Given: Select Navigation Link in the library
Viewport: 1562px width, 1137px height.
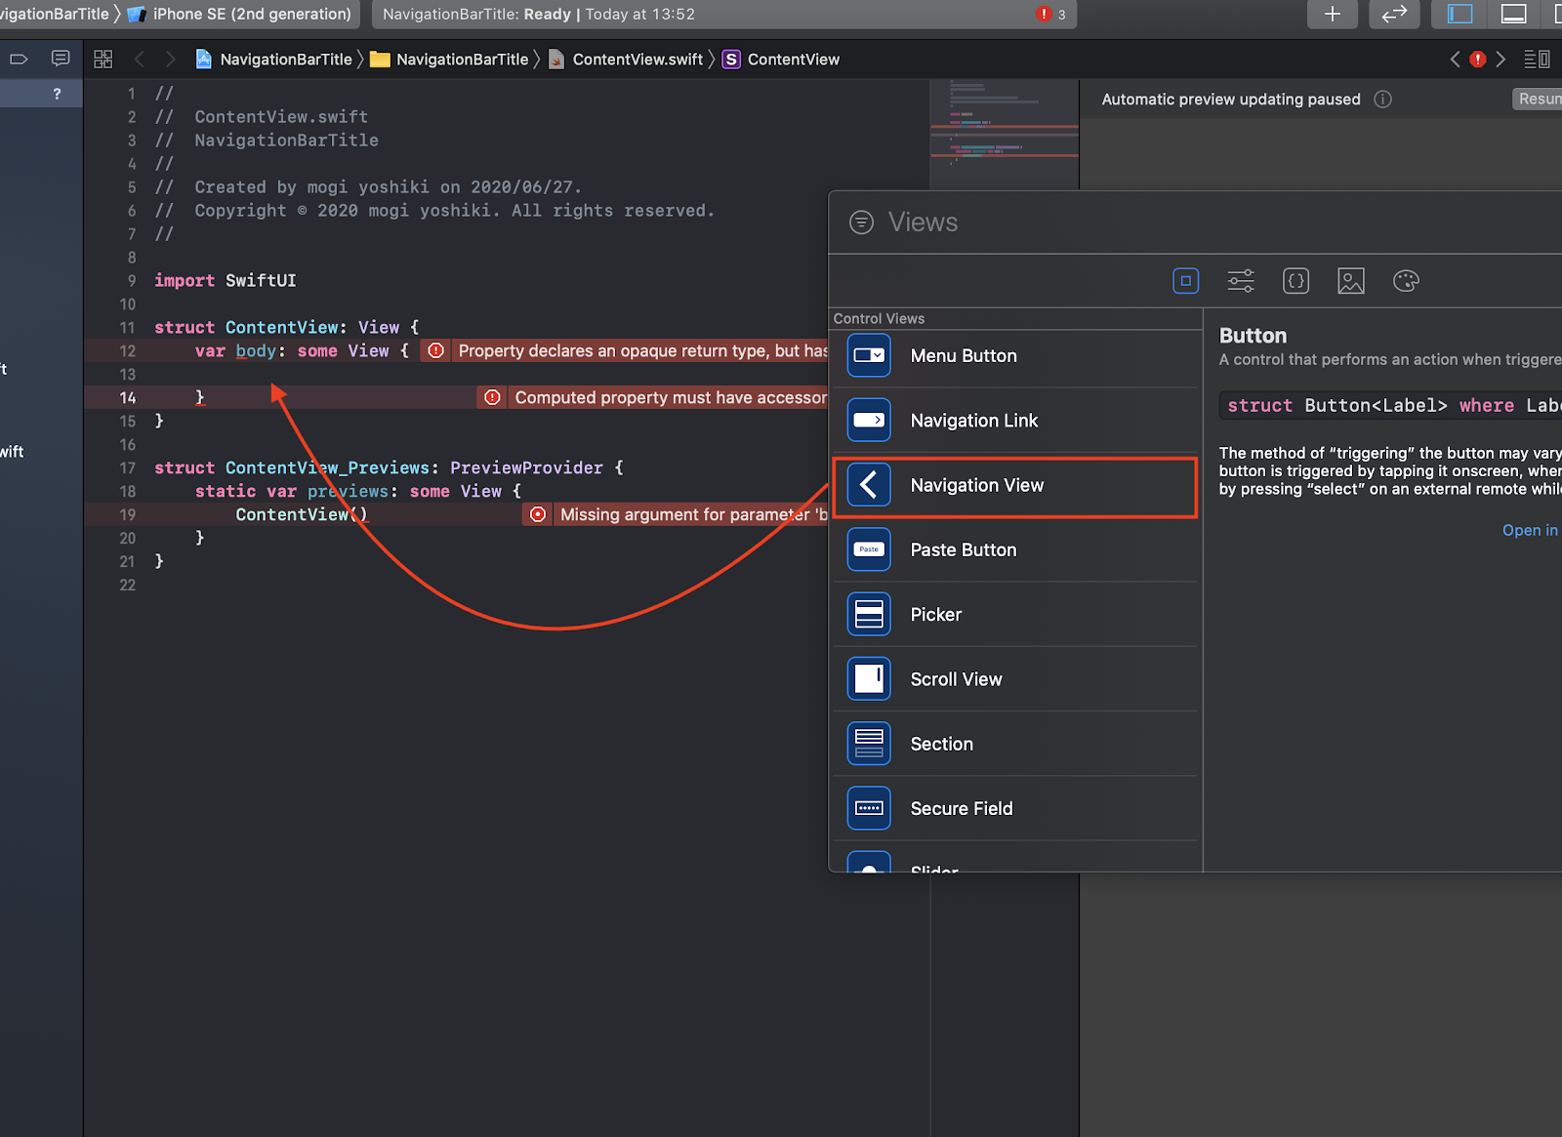Looking at the screenshot, I should point(1014,421).
